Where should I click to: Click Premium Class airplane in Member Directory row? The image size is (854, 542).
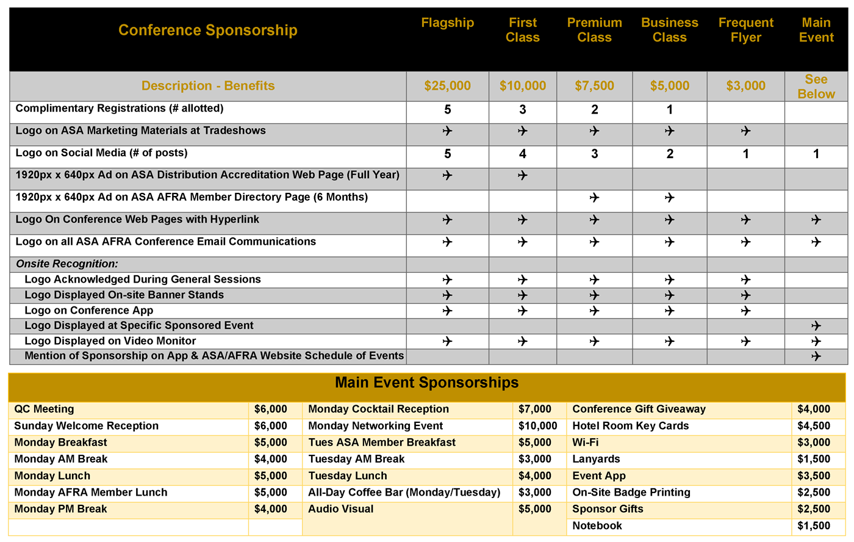[594, 198]
